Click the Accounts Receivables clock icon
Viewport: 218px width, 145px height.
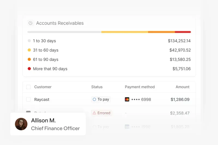(31, 23)
